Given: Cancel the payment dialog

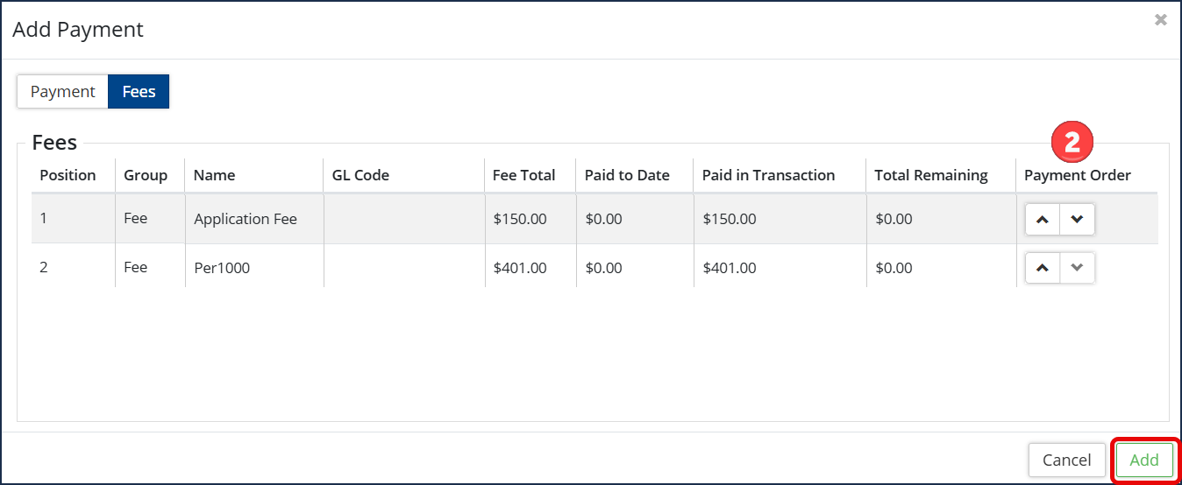Looking at the screenshot, I should point(1066,460).
